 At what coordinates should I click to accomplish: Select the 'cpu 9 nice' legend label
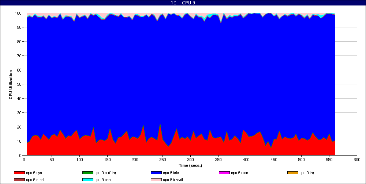tap(239, 173)
